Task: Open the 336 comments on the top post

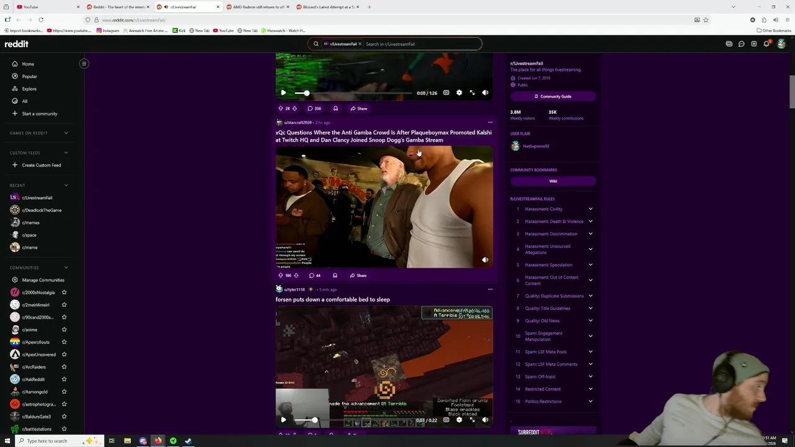Action: [x=314, y=108]
